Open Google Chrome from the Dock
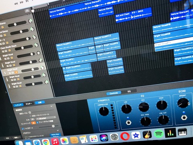The image size is (193, 145). pos(46,142)
